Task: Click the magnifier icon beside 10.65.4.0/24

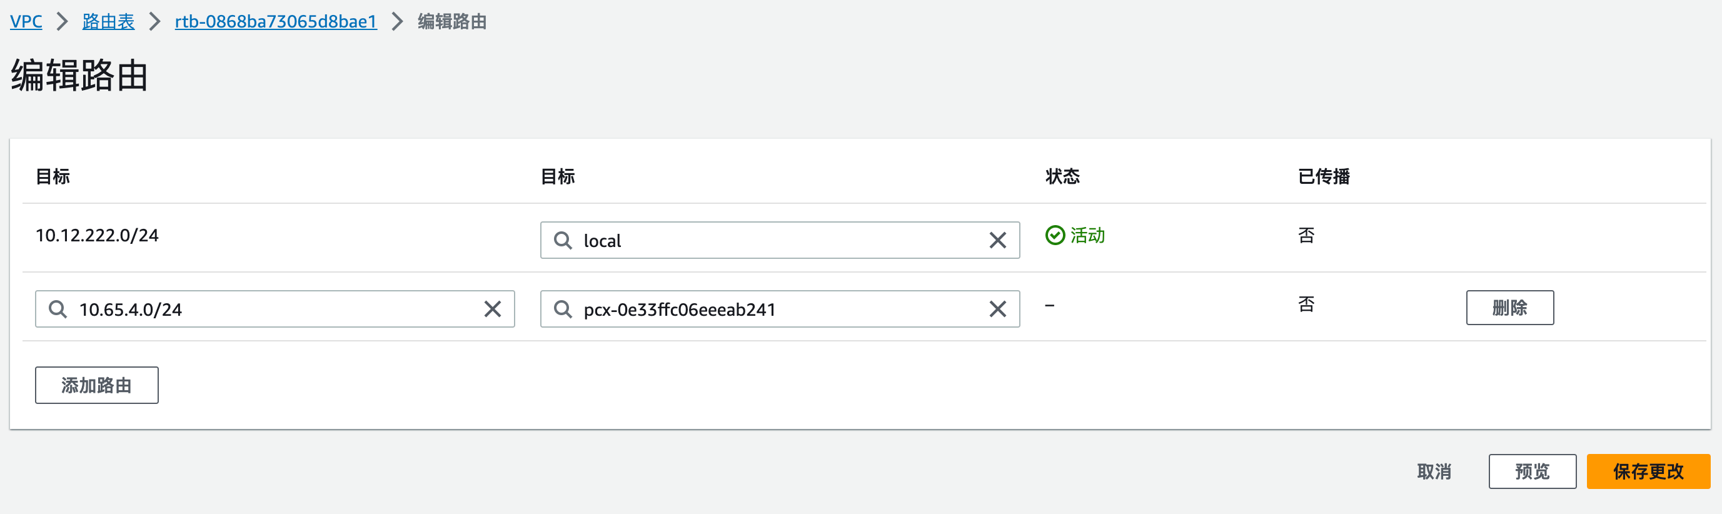Action: tap(58, 309)
